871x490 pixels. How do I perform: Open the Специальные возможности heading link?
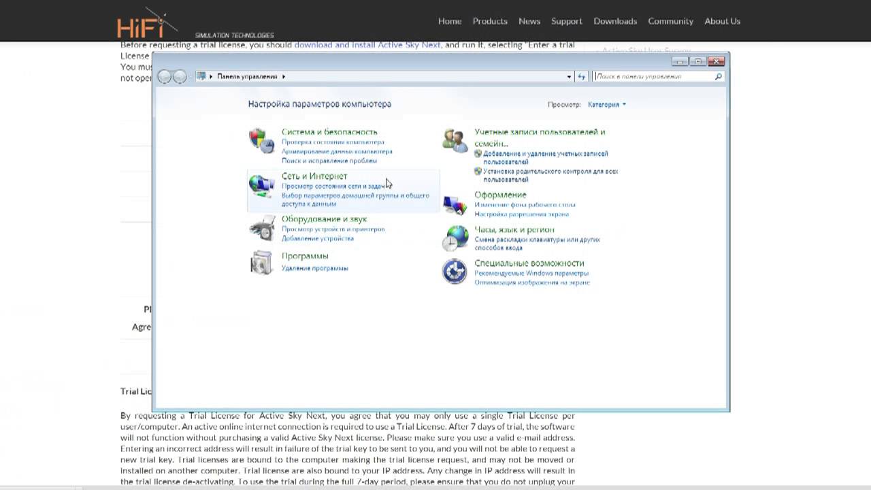point(529,263)
